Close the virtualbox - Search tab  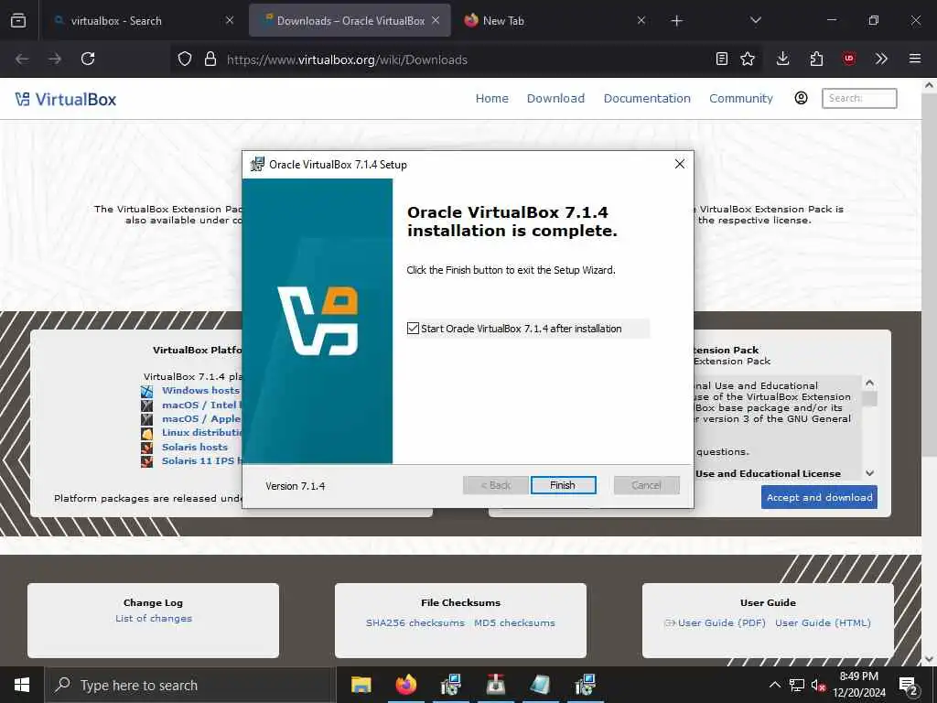[x=230, y=21]
